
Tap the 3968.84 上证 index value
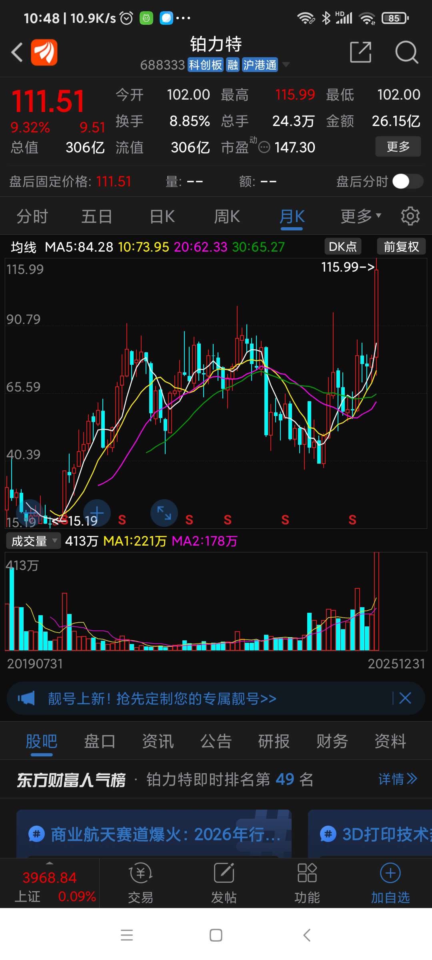coord(50,878)
